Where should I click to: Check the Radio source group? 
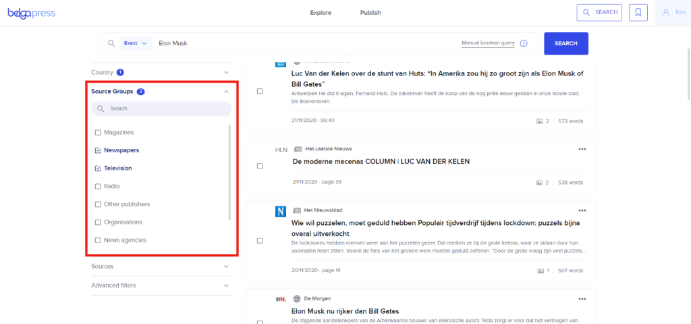(x=98, y=187)
